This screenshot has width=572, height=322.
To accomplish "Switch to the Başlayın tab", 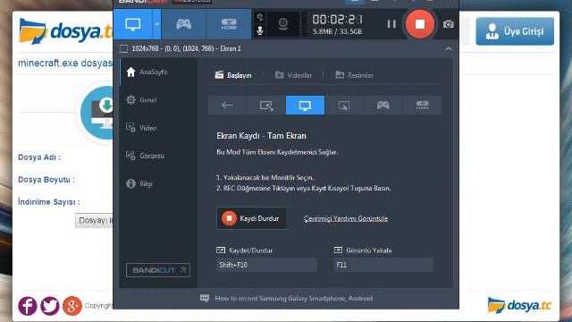I will (x=233, y=75).
